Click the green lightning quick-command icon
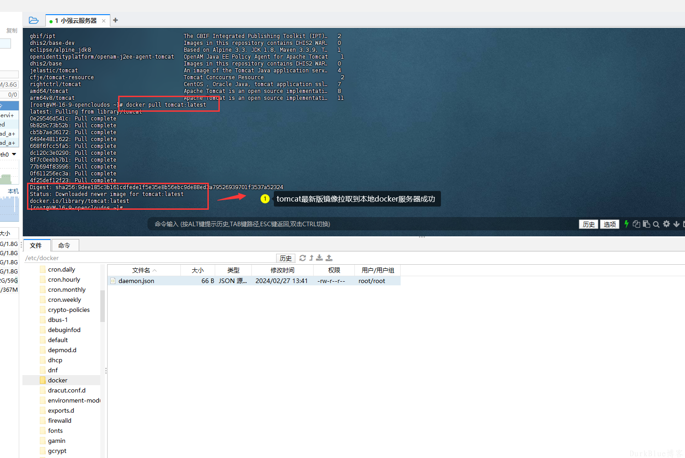This screenshot has height=458, width=685. 626,224
